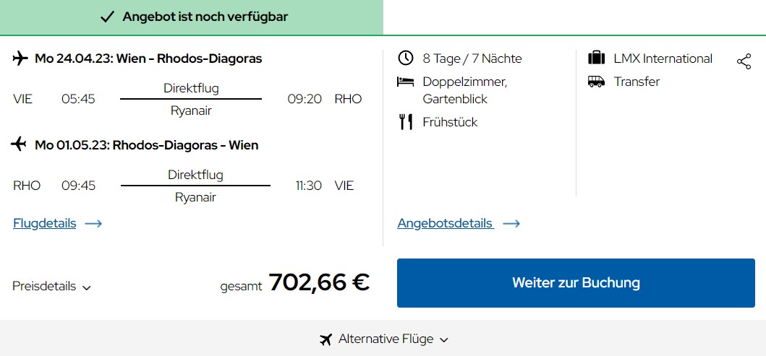Click the airplane icon beside Alternative Flüge
This screenshot has height=356, width=766.
(x=325, y=339)
